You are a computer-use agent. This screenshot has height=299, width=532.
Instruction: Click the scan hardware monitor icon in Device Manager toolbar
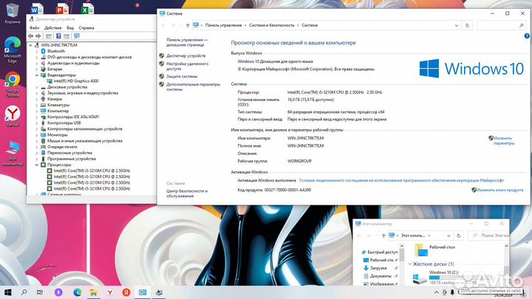[x=77, y=36]
